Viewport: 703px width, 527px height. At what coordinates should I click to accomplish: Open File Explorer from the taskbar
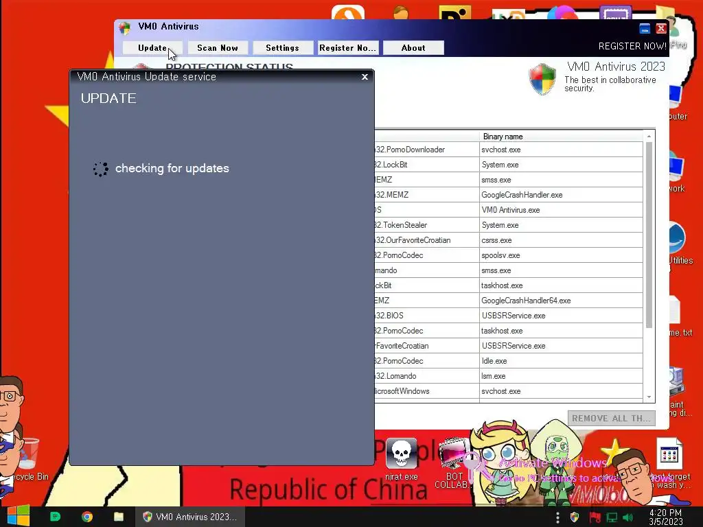tap(119, 517)
